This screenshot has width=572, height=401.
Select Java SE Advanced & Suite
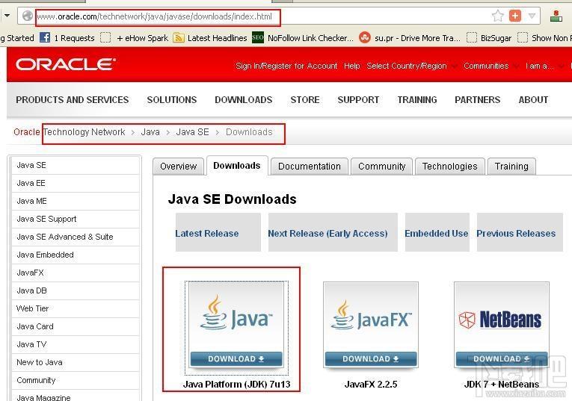point(76,237)
